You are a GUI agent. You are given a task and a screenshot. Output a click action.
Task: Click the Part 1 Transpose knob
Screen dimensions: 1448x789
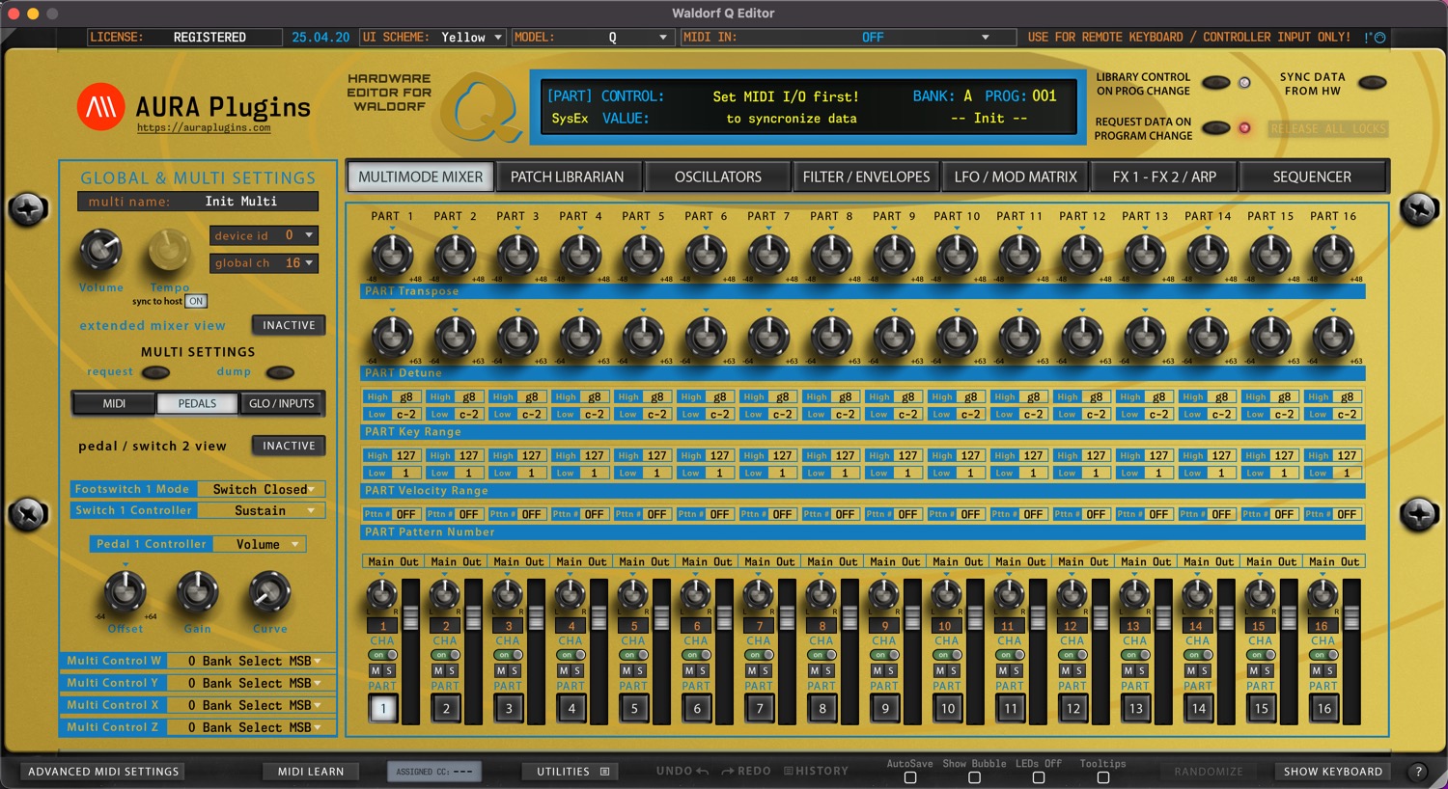pos(392,256)
